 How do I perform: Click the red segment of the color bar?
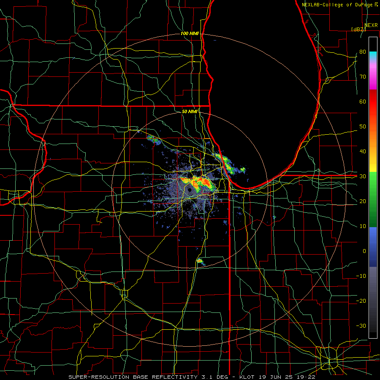click(373, 102)
